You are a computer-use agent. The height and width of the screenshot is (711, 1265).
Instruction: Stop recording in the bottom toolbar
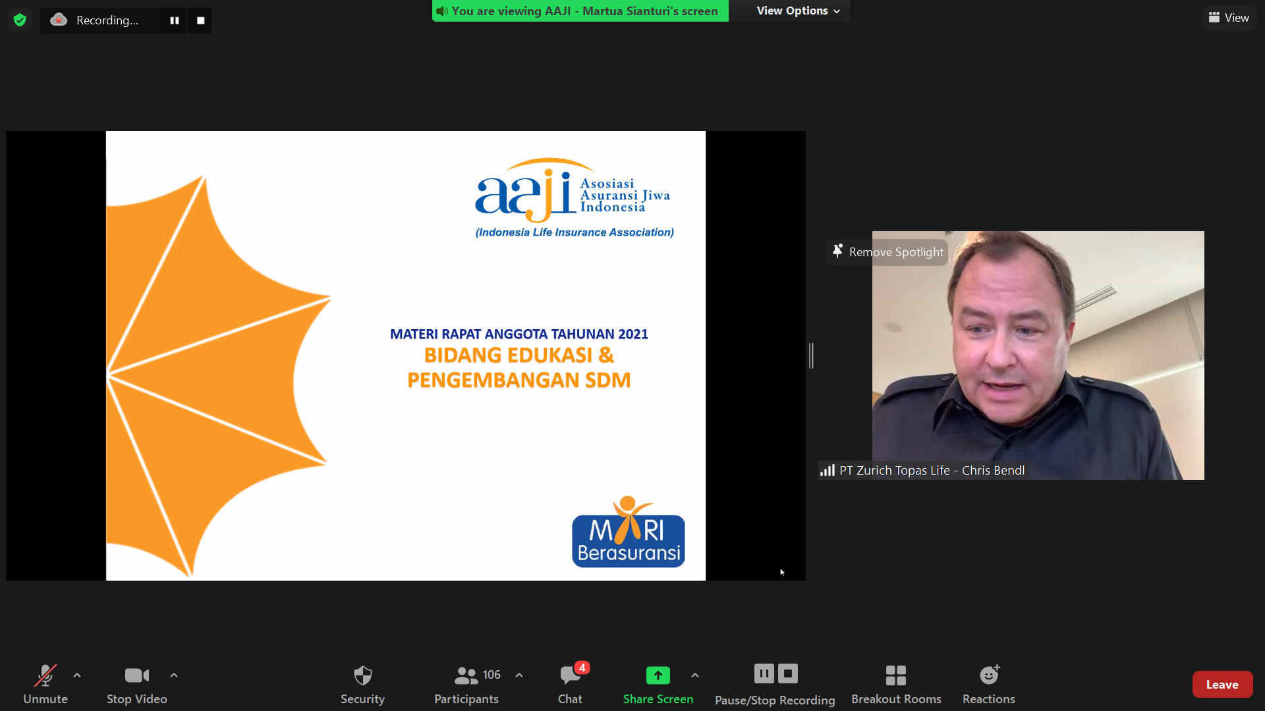[788, 673]
